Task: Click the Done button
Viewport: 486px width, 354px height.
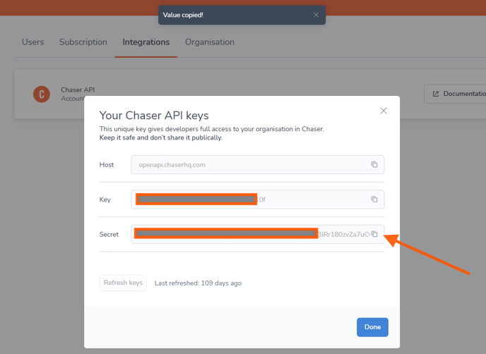Action: [372, 327]
